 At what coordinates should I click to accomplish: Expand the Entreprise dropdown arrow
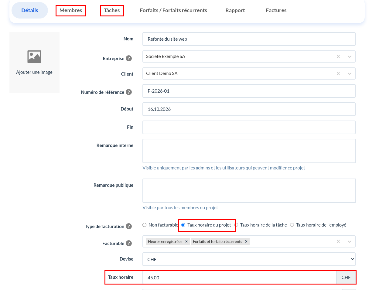point(350,56)
